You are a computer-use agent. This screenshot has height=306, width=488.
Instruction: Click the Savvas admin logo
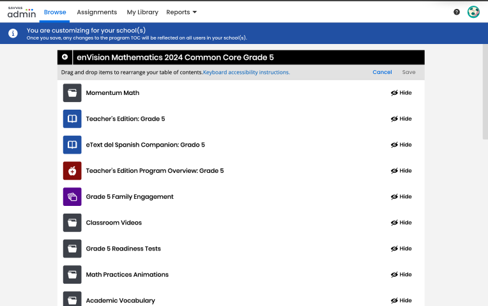click(x=22, y=12)
